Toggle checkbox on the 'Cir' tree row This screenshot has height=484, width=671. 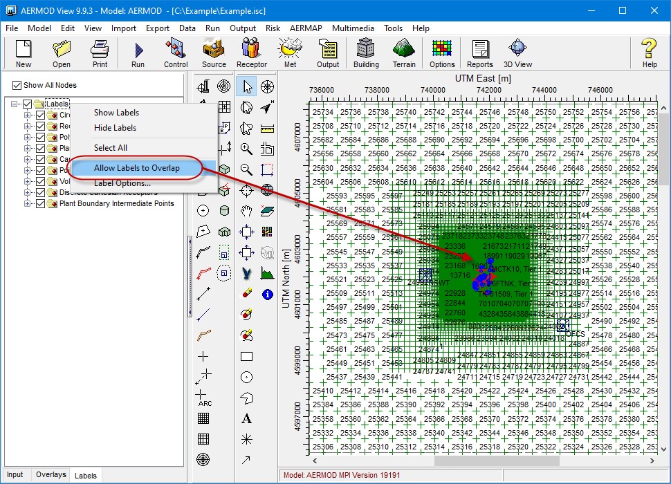pos(40,115)
